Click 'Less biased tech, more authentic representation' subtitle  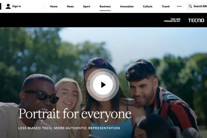tap(69, 128)
